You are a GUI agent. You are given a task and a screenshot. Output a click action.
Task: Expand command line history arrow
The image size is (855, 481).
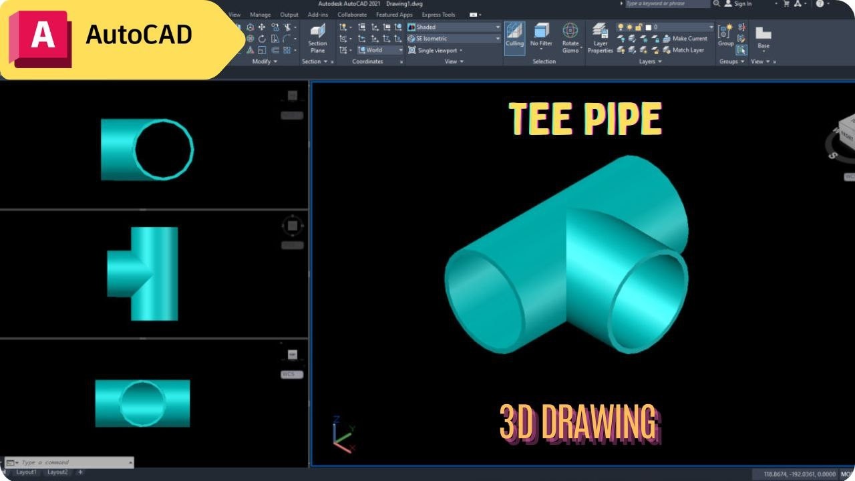[x=130, y=462]
